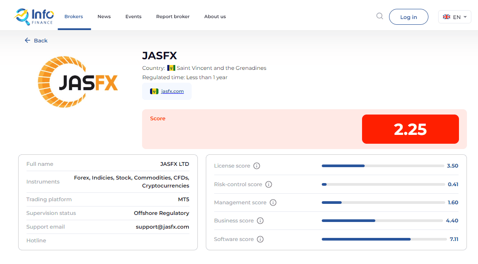478x264 pixels.
Task: Click the 'Hotline' row label
Action: (x=36, y=241)
